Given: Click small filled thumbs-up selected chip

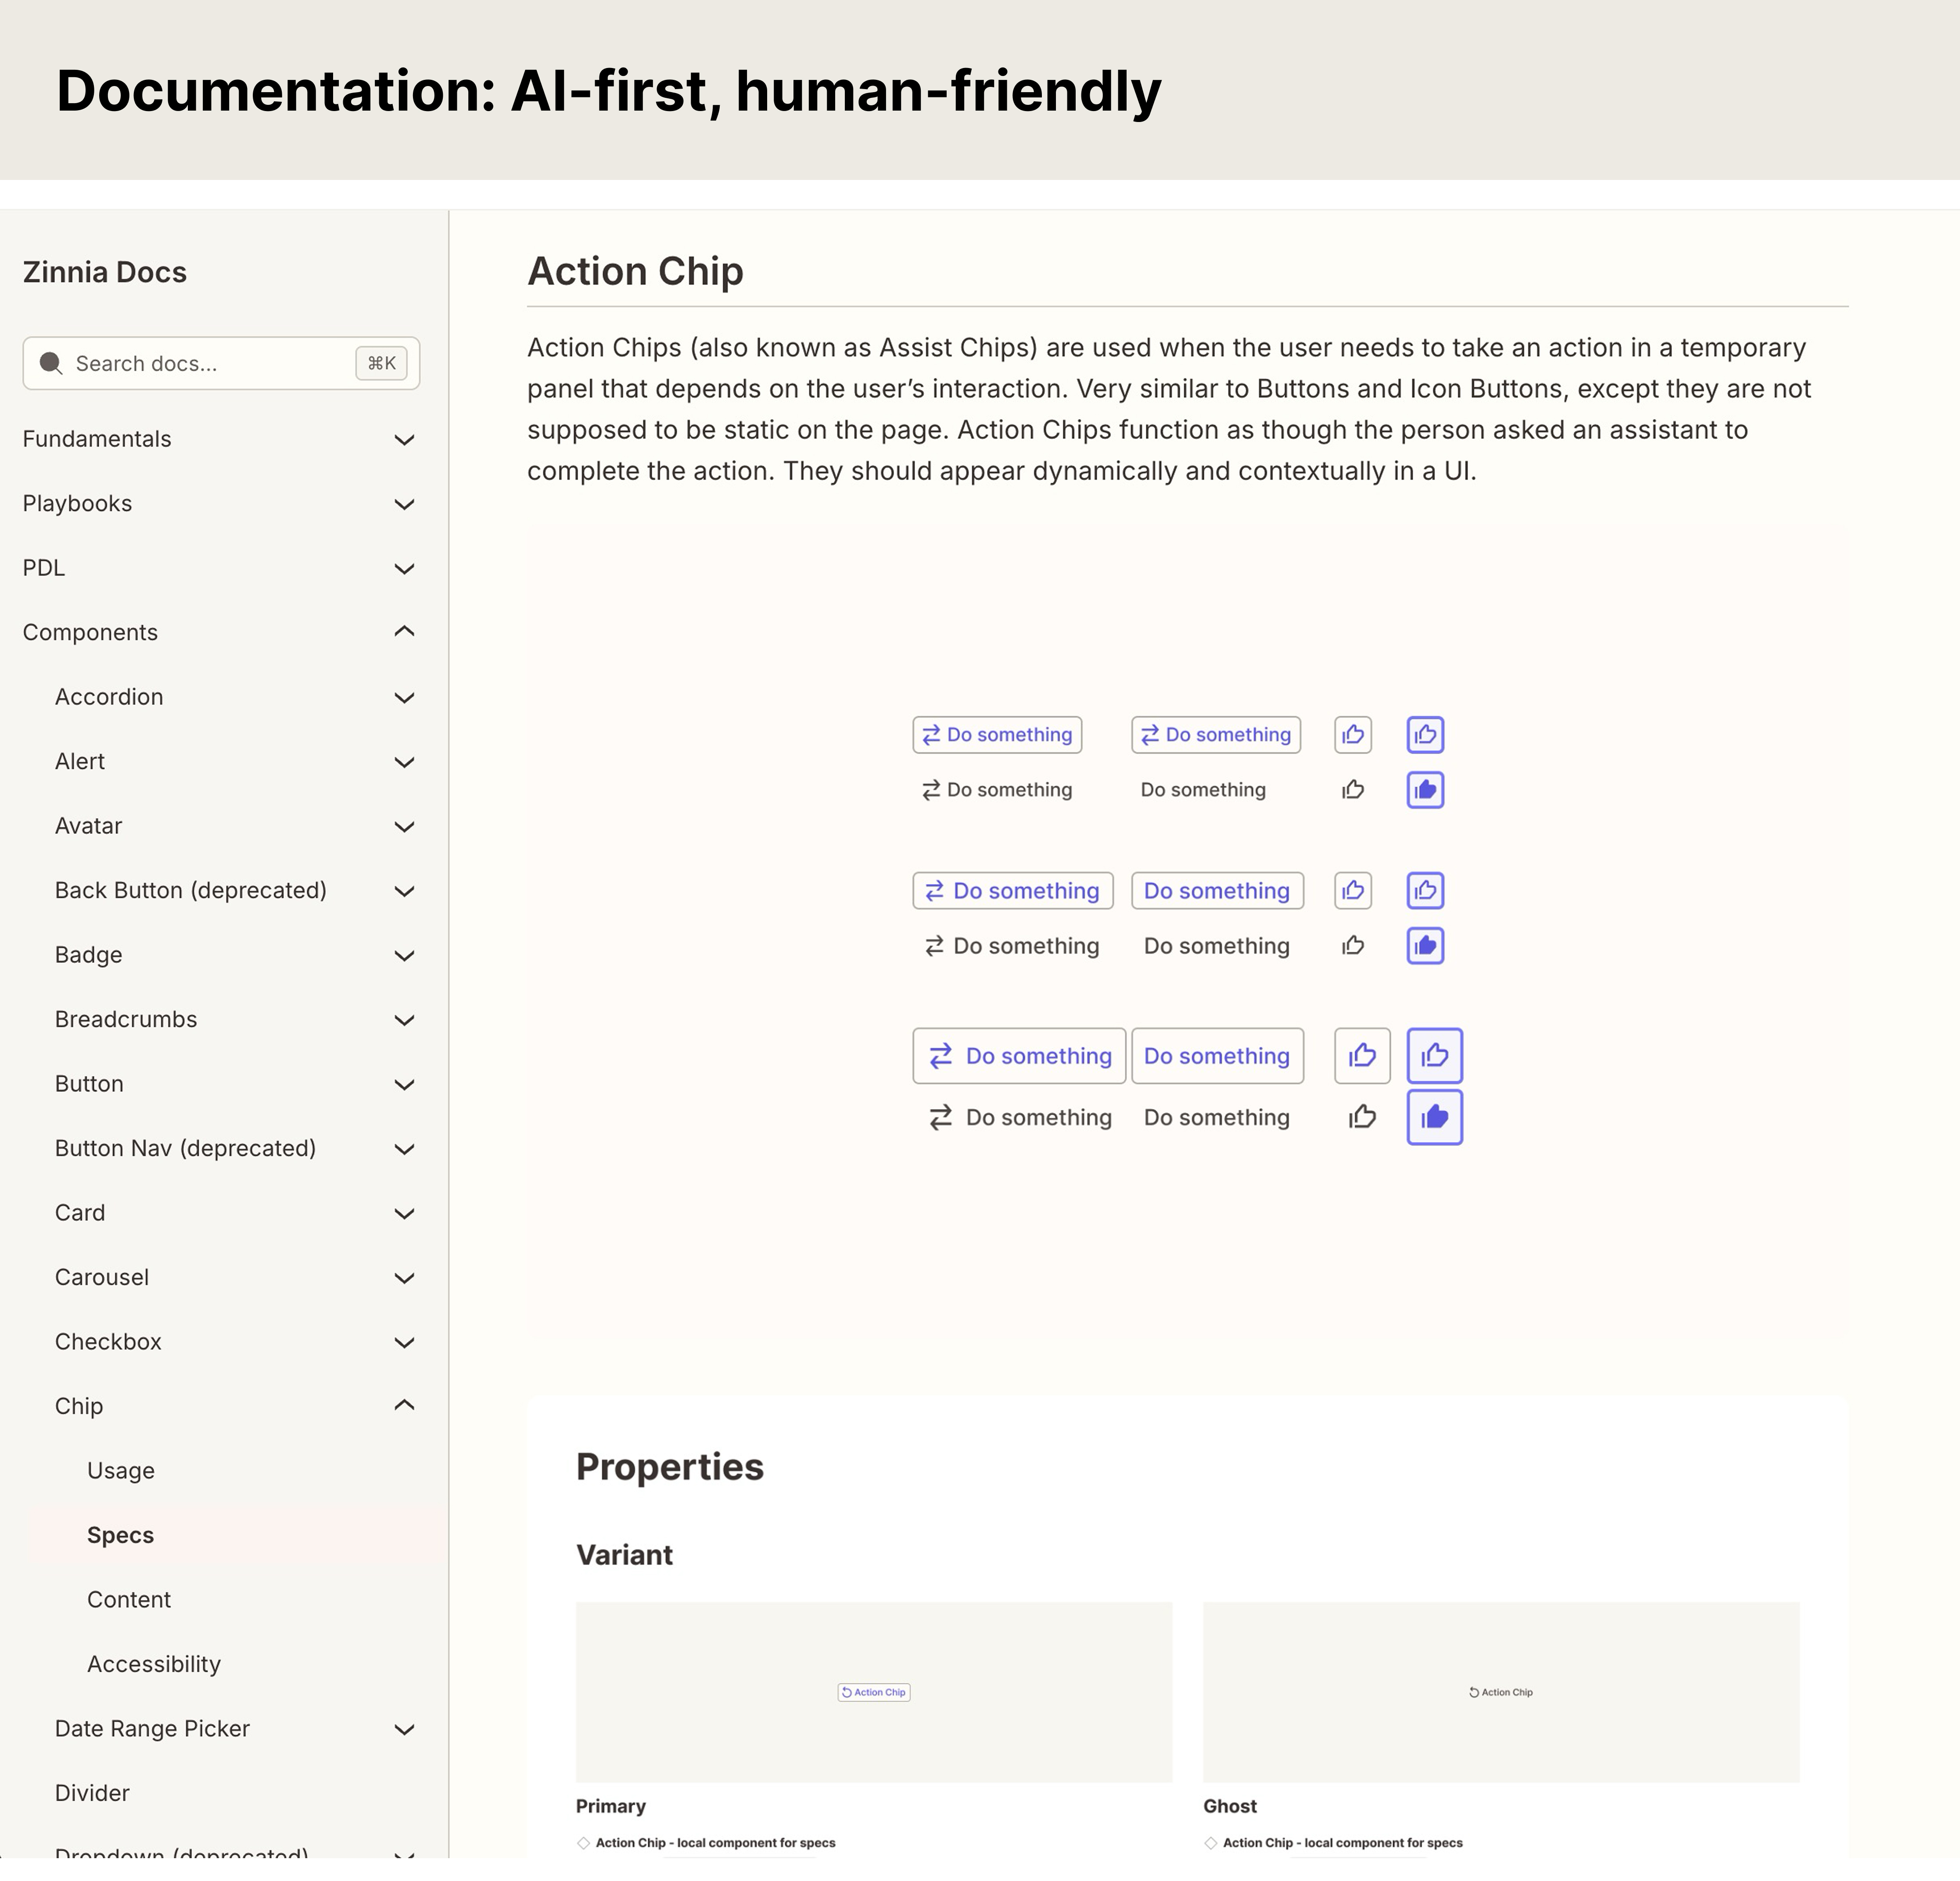Looking at the screenshot, I should [1425, 790].
